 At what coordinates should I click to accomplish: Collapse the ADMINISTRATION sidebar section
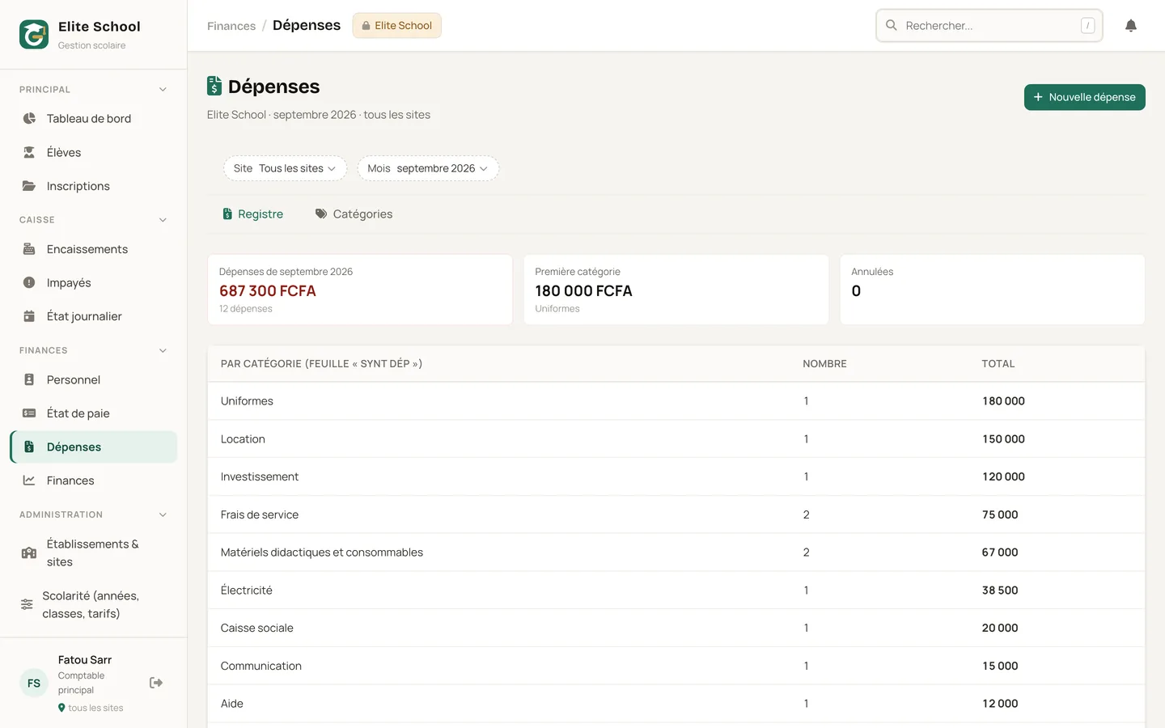coord(163,515)
